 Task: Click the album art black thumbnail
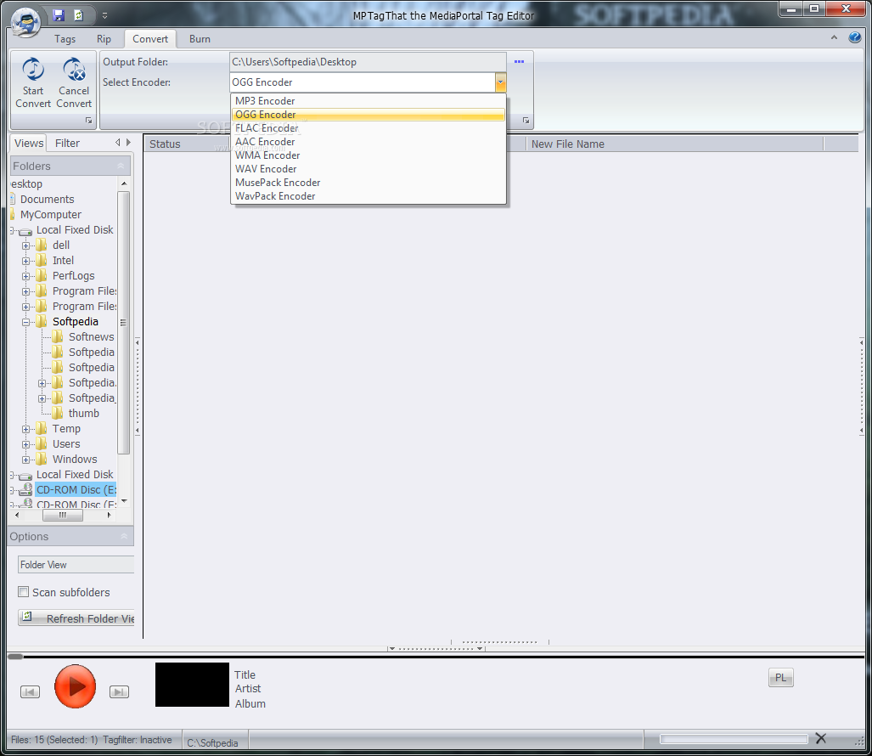(192, 685)
